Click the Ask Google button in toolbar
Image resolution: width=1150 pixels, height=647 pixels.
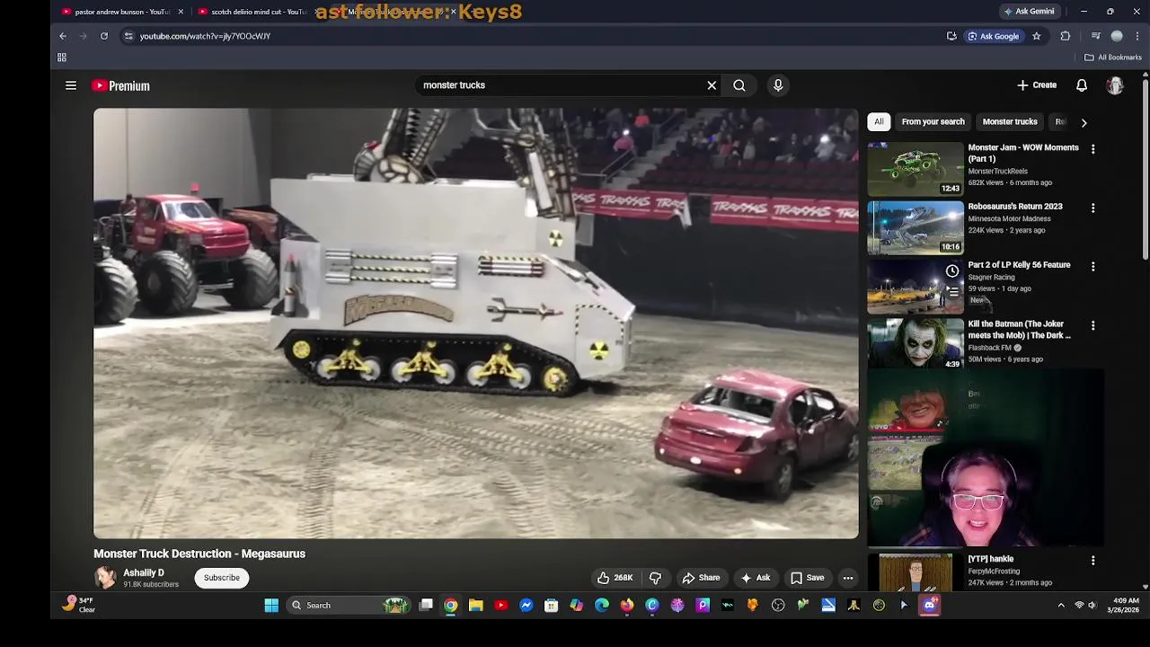coord(993,36)
